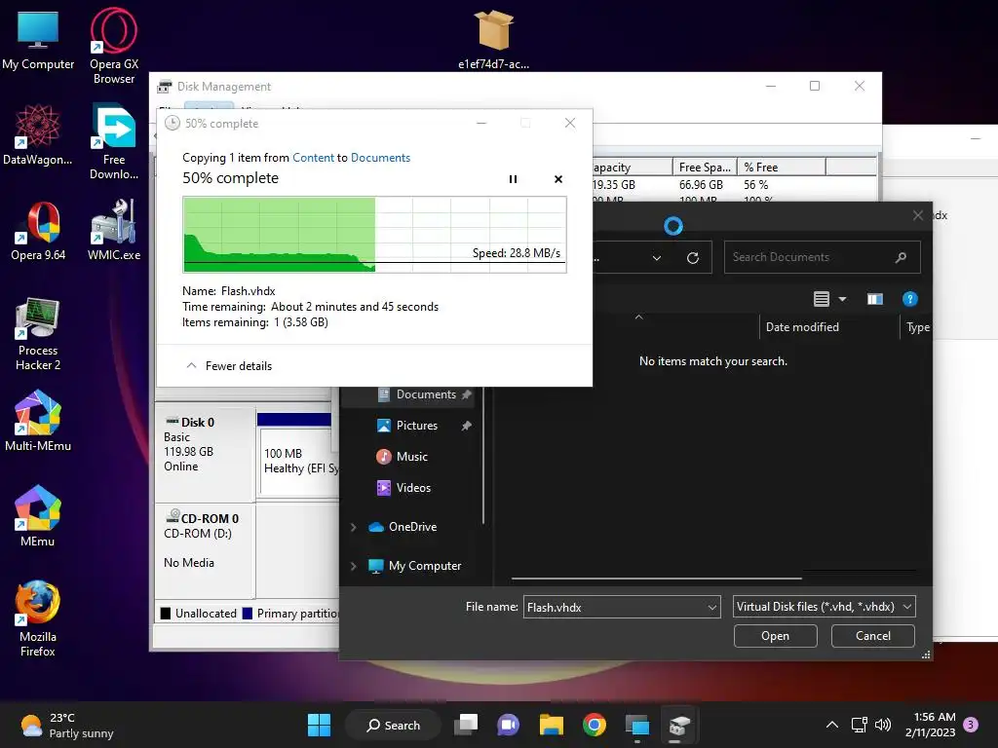The width and height of the screenshot is (998, 748).
Task: Open the weather widget 23°C
Action: pos(67,725)
